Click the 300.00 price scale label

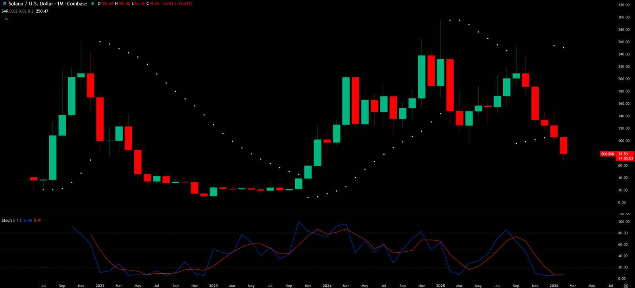(623, 17)
